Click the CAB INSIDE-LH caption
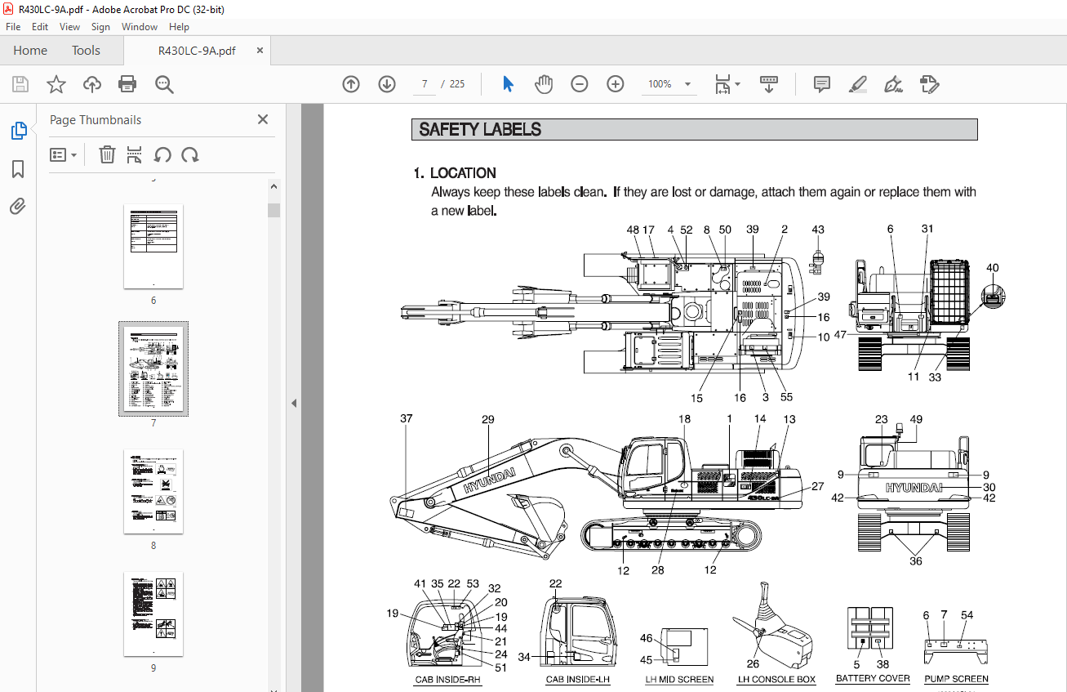The height and width of the screenshot is (692, 1067). pyautogui.click(x=578, y=680)
